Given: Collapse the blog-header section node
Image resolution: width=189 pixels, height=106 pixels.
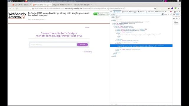Looking at the screenshot, I should tap(116, 32).
